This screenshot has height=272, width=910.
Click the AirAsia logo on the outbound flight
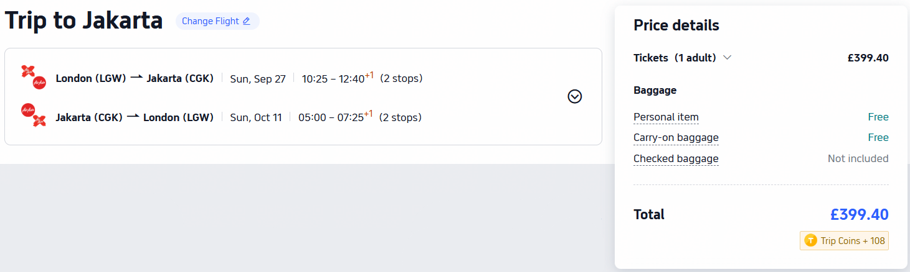(x=34, y=77)
